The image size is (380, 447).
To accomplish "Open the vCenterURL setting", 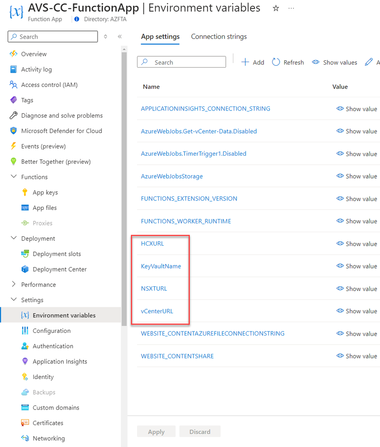I will coord(157,311).
